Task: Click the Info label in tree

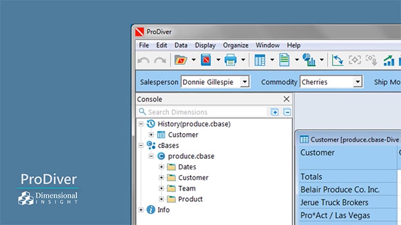Action: pos(164,210)
